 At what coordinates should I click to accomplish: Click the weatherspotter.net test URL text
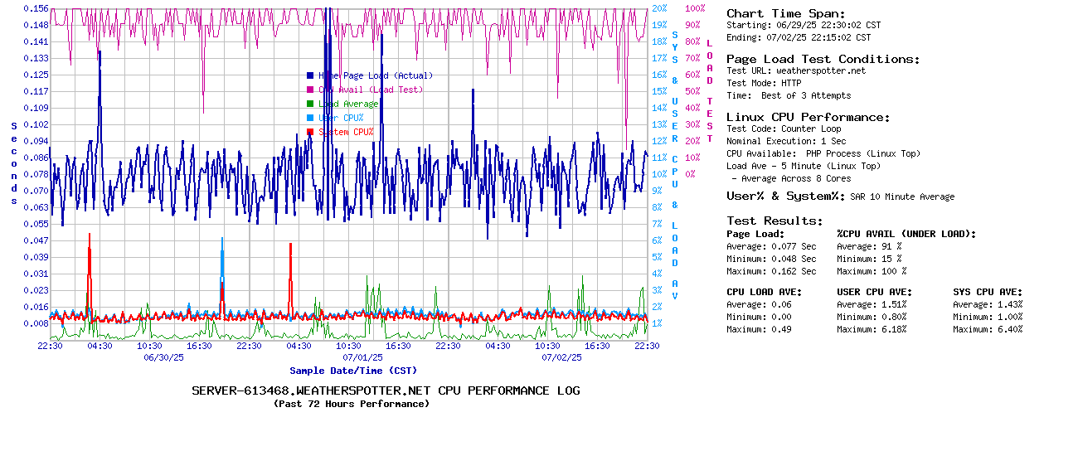[x=820, y=70]
